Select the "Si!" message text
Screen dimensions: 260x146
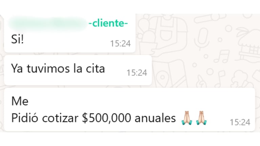tap(17, 39)
